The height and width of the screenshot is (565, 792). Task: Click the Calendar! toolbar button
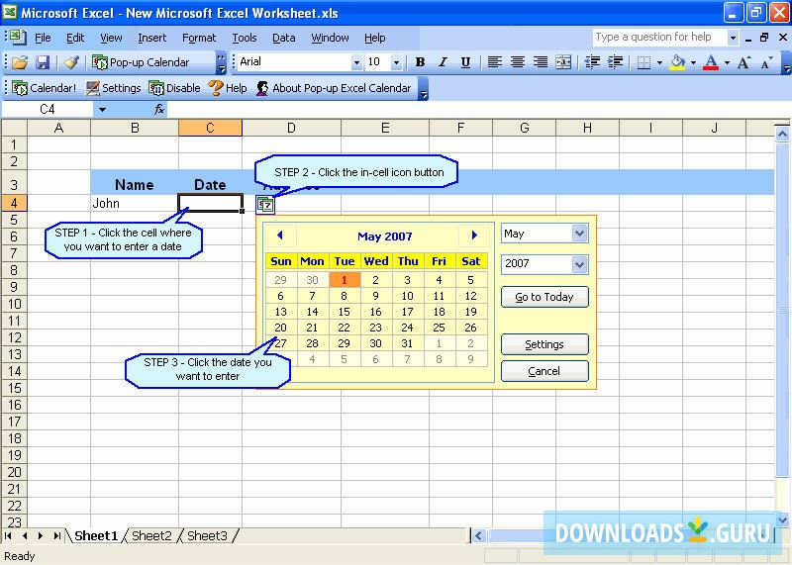coord(44,88)
